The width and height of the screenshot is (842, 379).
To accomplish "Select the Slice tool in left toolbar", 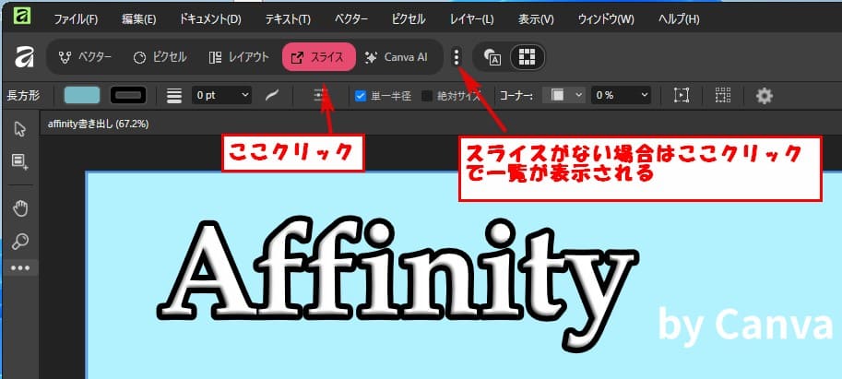I will (x=18, y=161).
